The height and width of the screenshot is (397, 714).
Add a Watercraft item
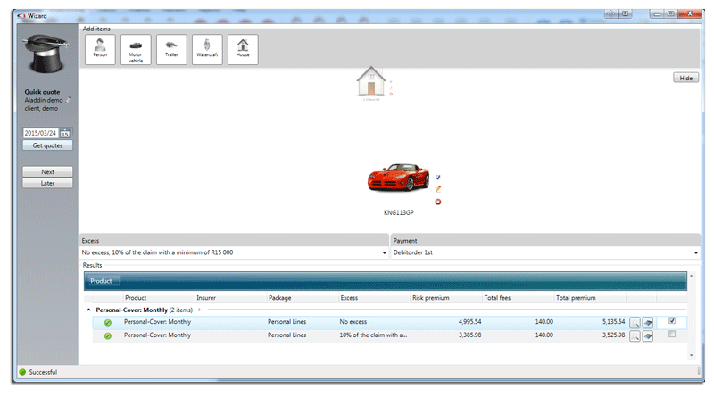[207, 49]
